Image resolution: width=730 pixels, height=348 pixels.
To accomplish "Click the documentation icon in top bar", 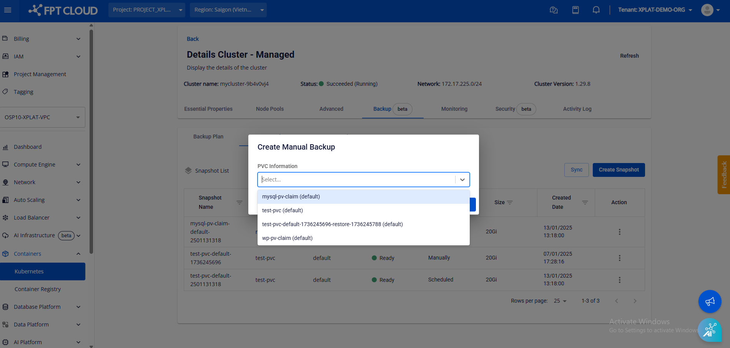I will click(575, 10).
